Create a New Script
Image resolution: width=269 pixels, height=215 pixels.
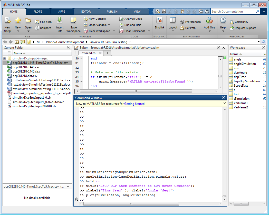(8, 25)
